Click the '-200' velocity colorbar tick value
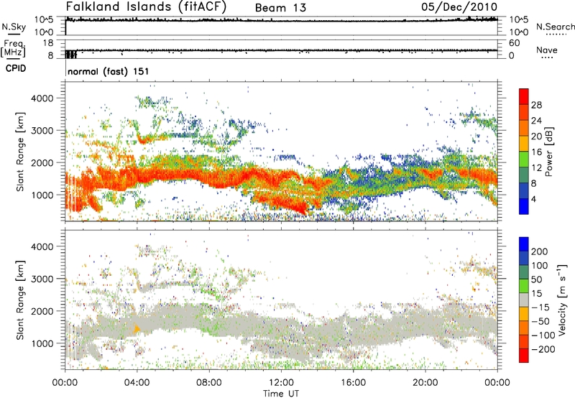Image resolution: width=575 pixels, height=398 pixels. pyautogui.click(x=543, y=349)
